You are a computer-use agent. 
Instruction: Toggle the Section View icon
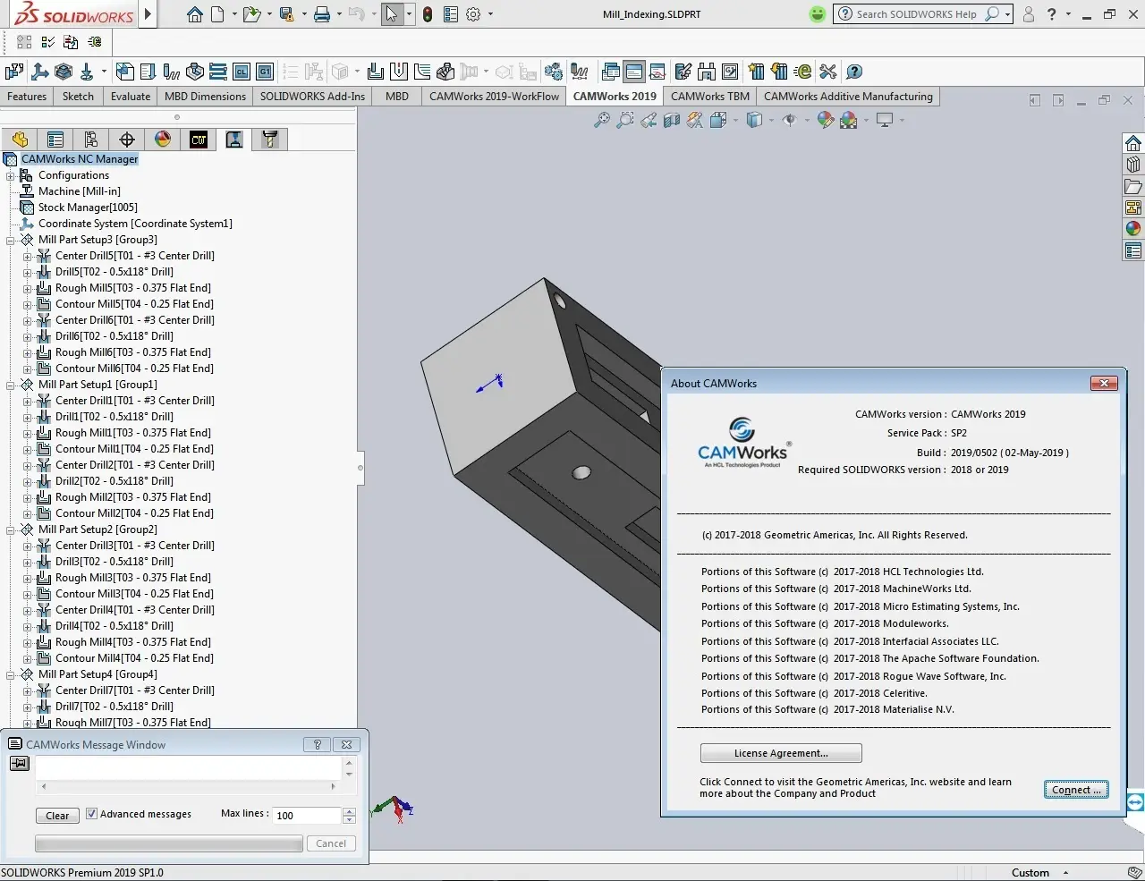[672, 119]
